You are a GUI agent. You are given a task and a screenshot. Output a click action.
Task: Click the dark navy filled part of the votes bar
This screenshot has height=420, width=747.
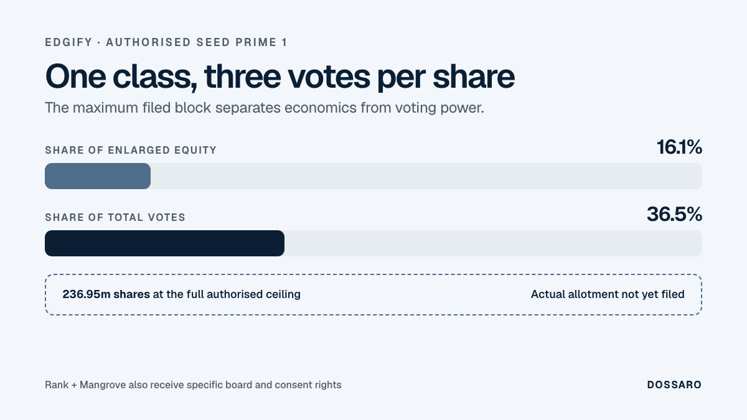(164, 243)
